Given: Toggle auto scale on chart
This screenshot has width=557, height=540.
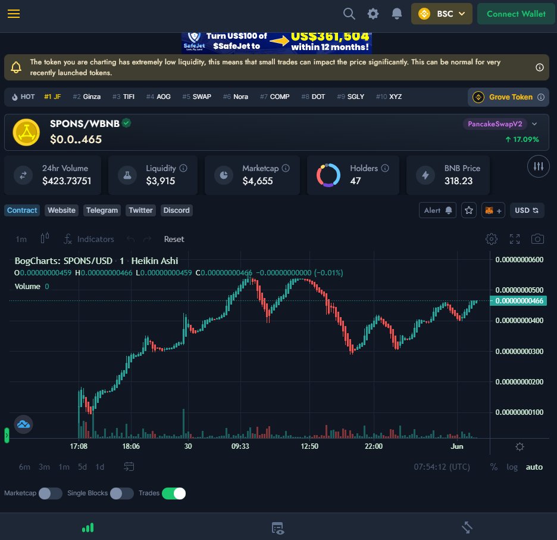Looking at the screenshot, I should pos(534,467).
